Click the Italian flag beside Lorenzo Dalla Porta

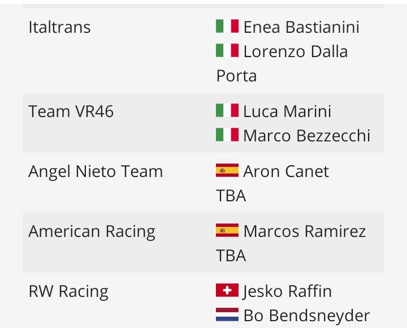pos(227,51)
